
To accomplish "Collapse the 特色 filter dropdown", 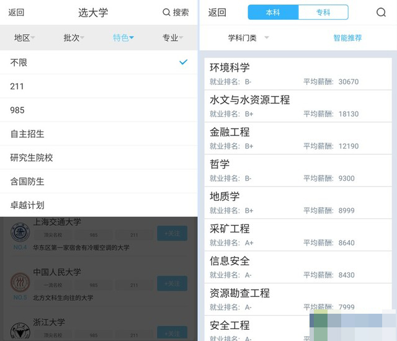I will point(123,38).
